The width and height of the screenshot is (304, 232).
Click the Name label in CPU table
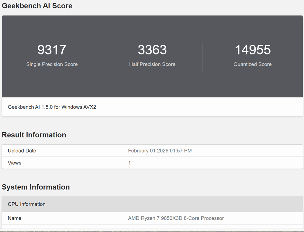[x=15, y=218]
